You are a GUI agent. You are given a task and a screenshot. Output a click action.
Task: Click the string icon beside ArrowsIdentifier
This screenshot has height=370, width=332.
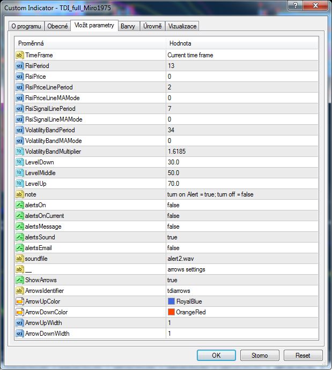tap(20, 291)
